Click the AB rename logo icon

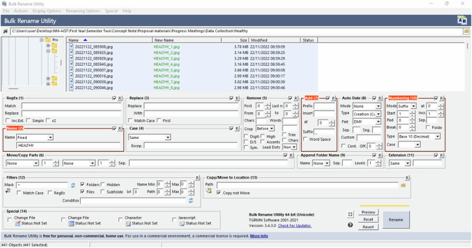click(462, 20)
